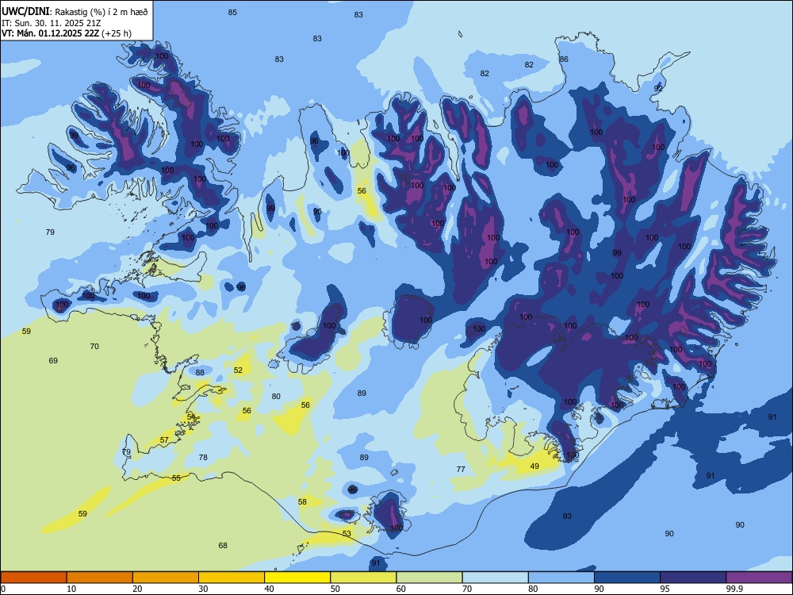Click the bright yellow 40–50 legend swatch
The height and width of the screenshot is (595, 793).
coord(297,578)
